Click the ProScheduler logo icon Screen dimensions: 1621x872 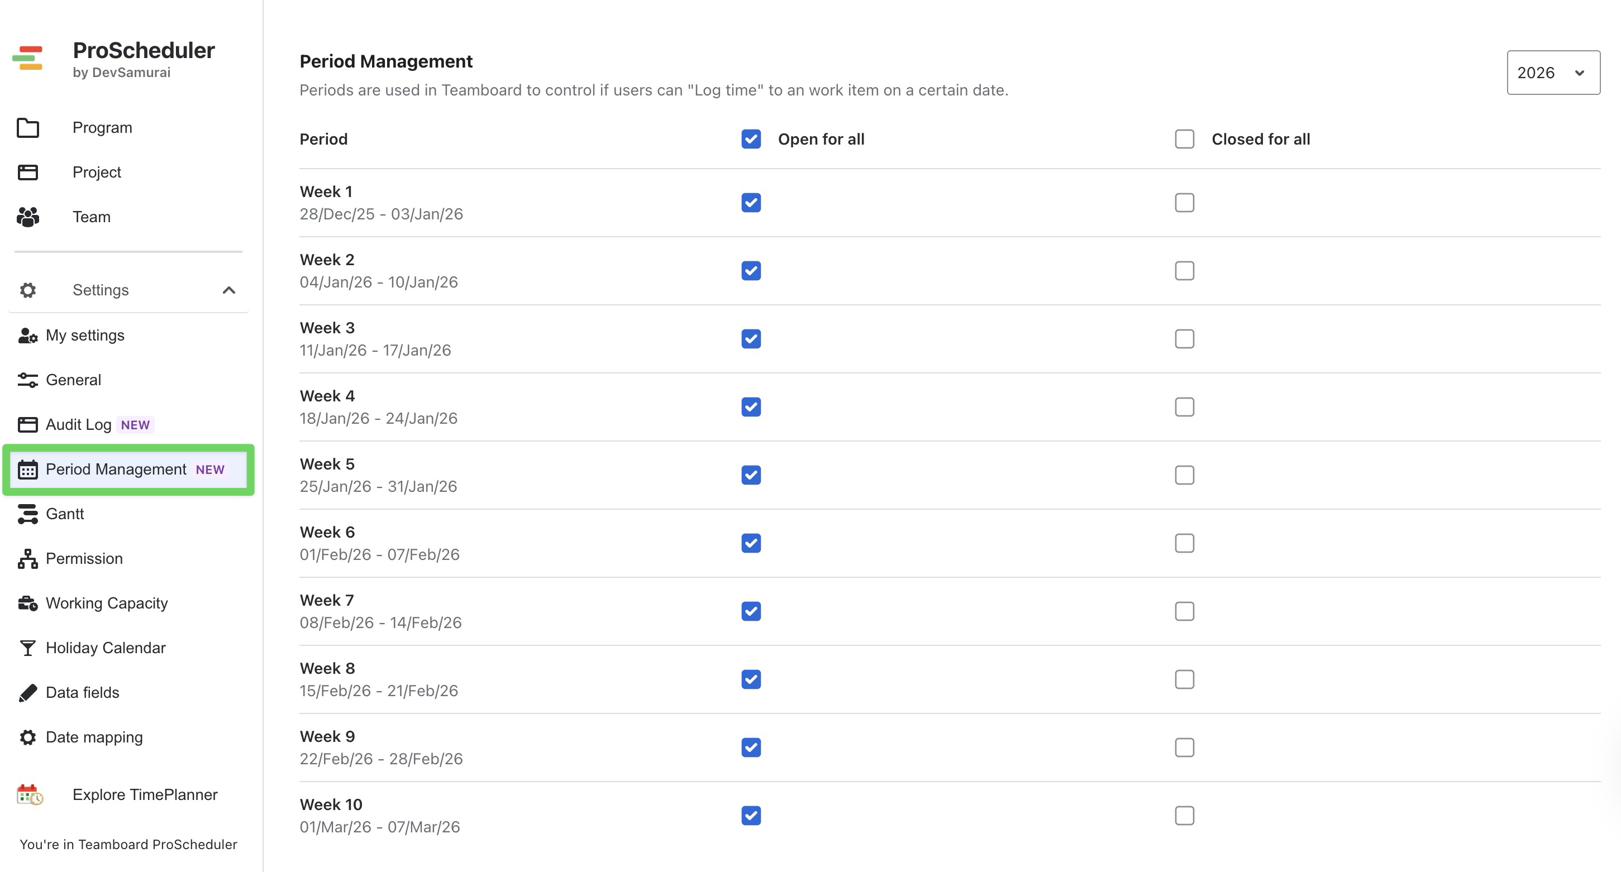(x=28, y=58)
